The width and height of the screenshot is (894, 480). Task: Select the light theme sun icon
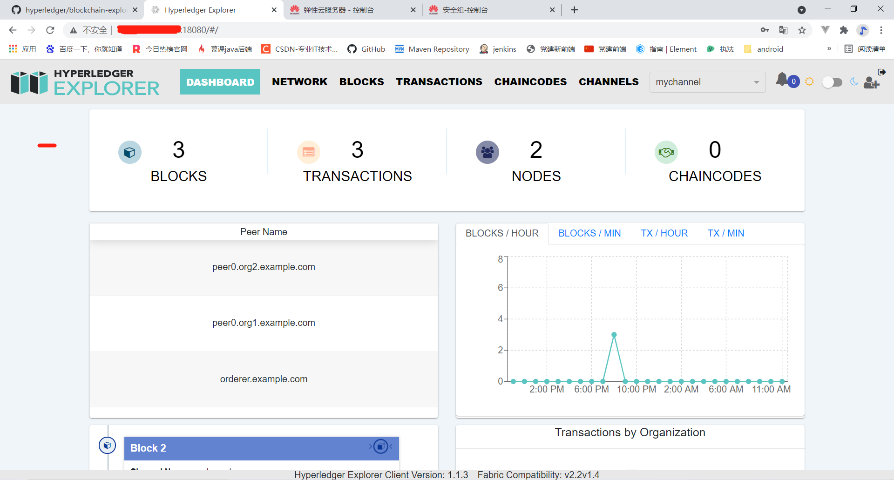click(809, 81)
